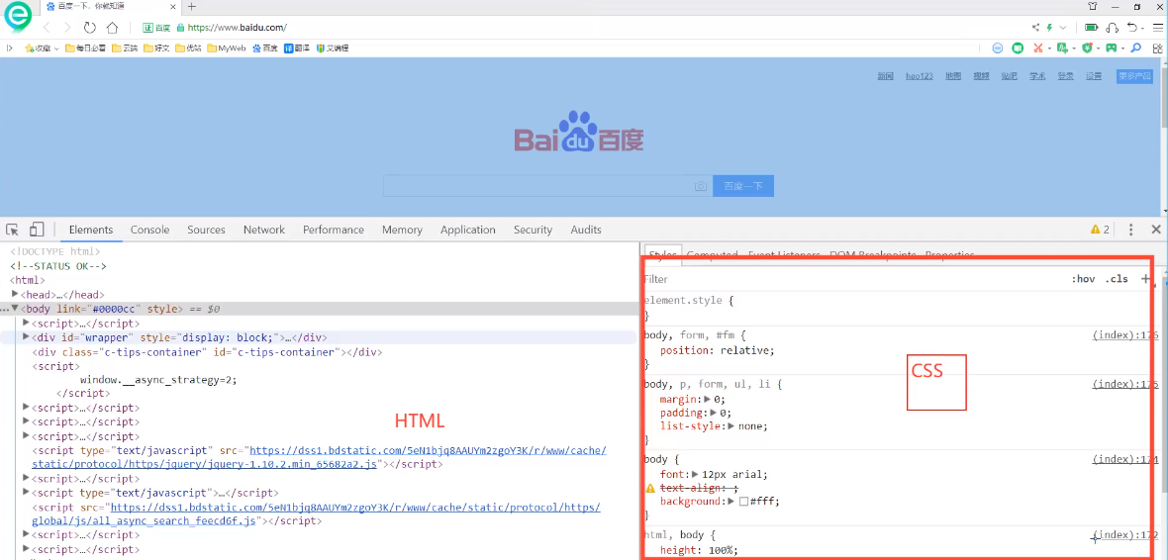Expand the padding shorthand triangle

point(713,413)
